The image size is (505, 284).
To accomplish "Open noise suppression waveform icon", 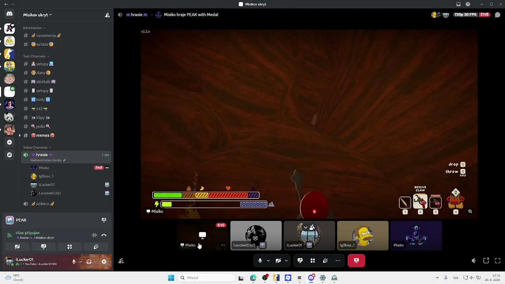I will 94,235.
